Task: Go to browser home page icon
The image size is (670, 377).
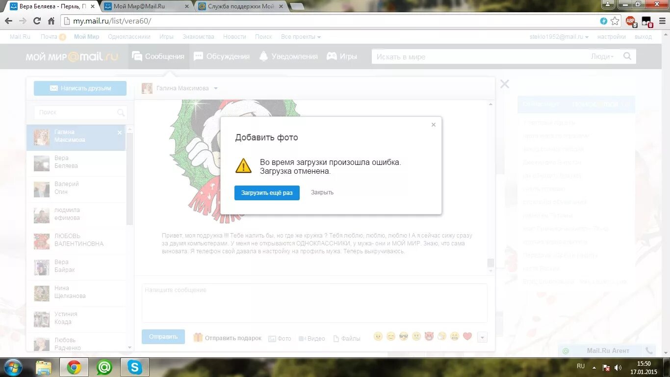Action: [51, 21]
